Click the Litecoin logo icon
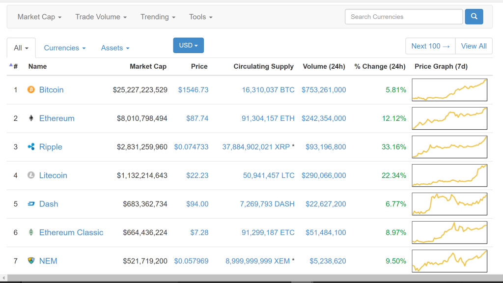503x283 pixels. 31,175
